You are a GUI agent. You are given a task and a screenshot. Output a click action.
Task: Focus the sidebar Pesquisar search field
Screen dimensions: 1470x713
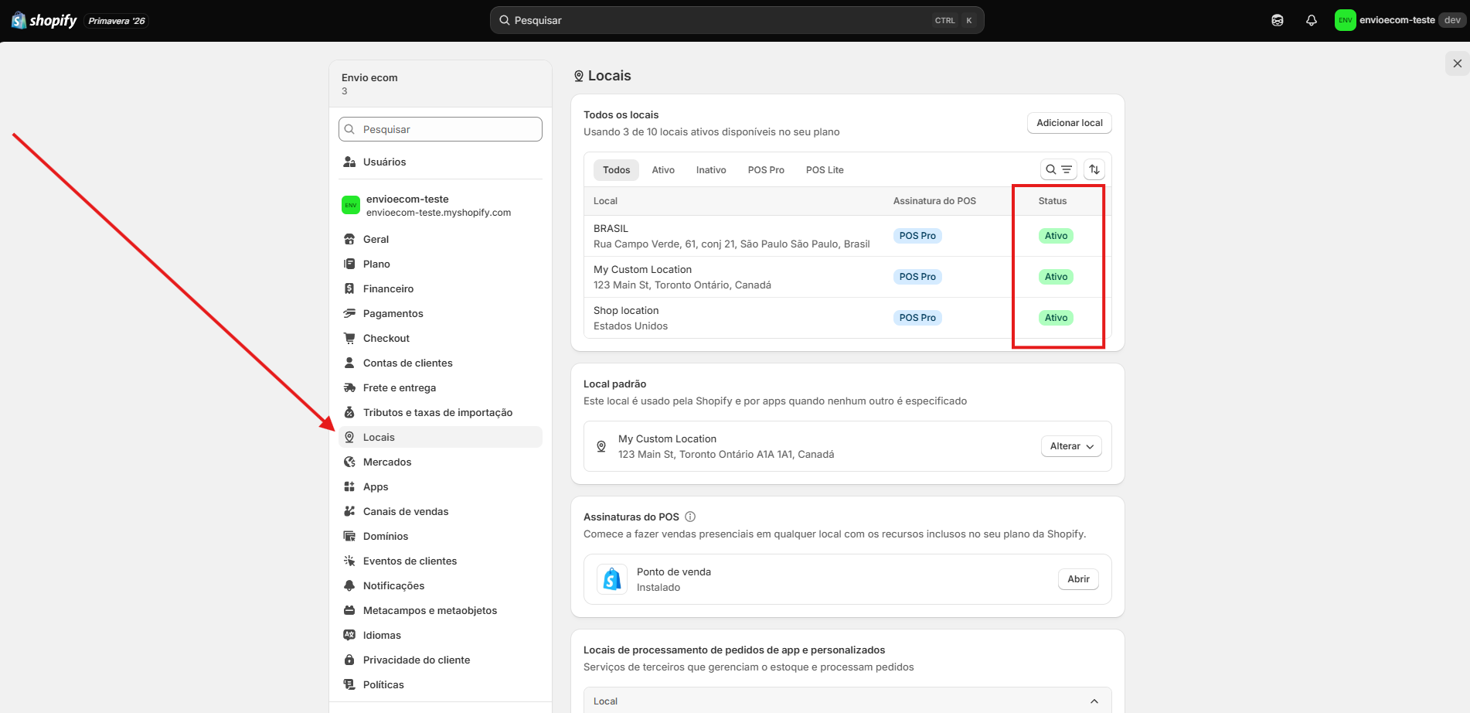coord(441,129)
